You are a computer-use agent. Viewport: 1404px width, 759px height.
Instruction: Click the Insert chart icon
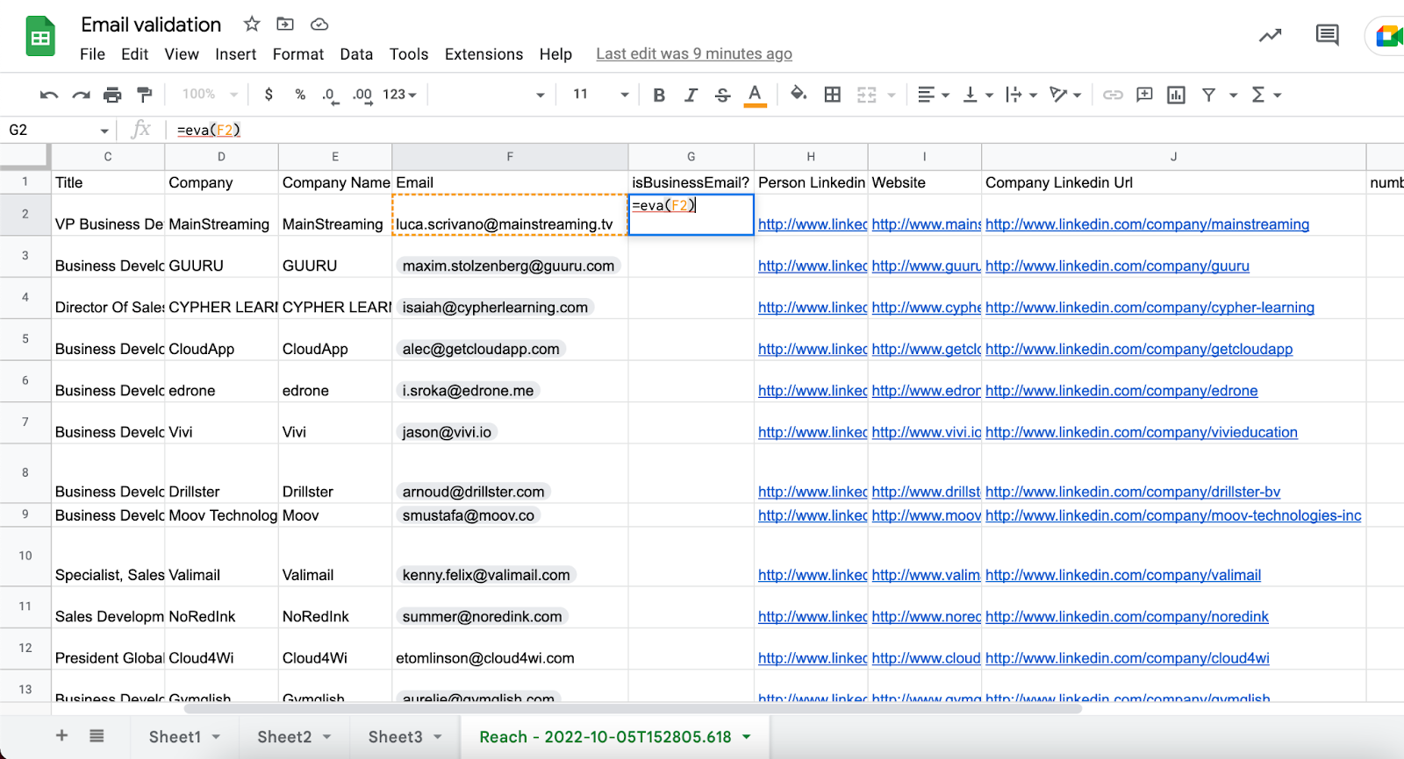1176,95
